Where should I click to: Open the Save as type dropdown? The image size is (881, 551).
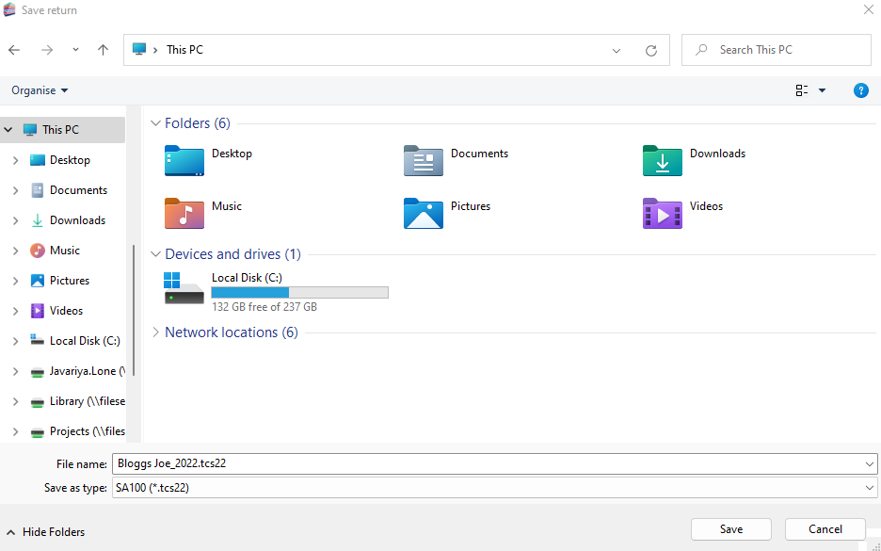pos(868,488)
